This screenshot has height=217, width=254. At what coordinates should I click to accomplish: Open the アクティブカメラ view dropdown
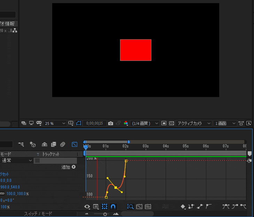click(194, 123)
